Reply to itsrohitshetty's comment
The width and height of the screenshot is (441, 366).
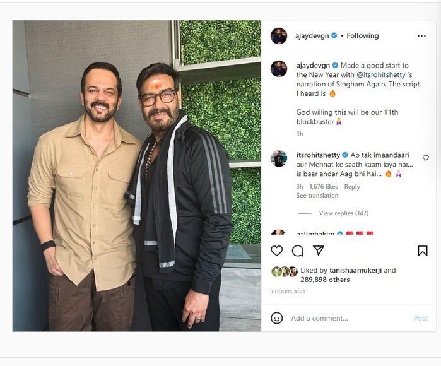[x=352, y=187]
